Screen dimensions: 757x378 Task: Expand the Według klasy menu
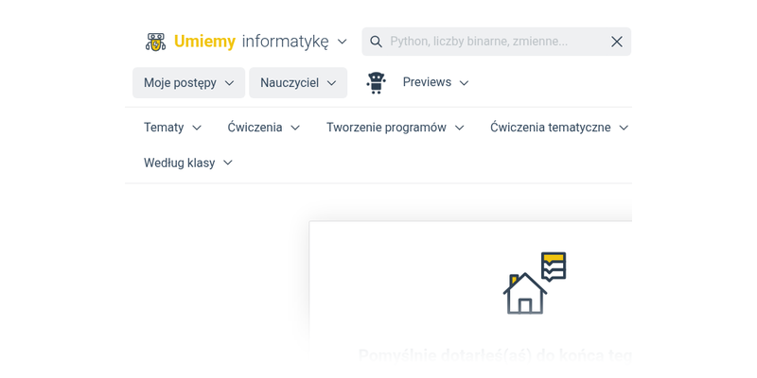pyautogui.click(x=187, y=163)
